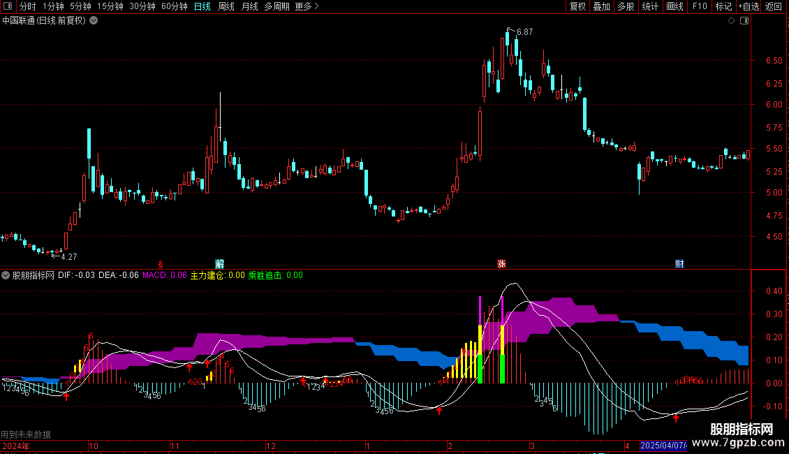Viewport: 789px width, 454px height.
Task: Click month 12 on the time axis
Action: tap(271, 446)
